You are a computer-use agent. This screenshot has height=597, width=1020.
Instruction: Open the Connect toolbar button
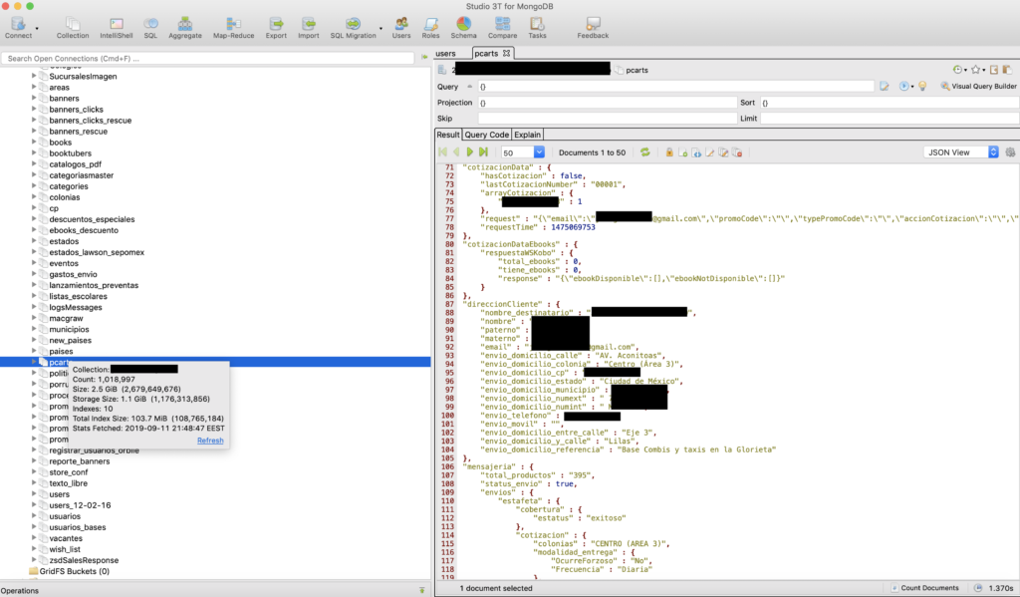click(18, 28)
